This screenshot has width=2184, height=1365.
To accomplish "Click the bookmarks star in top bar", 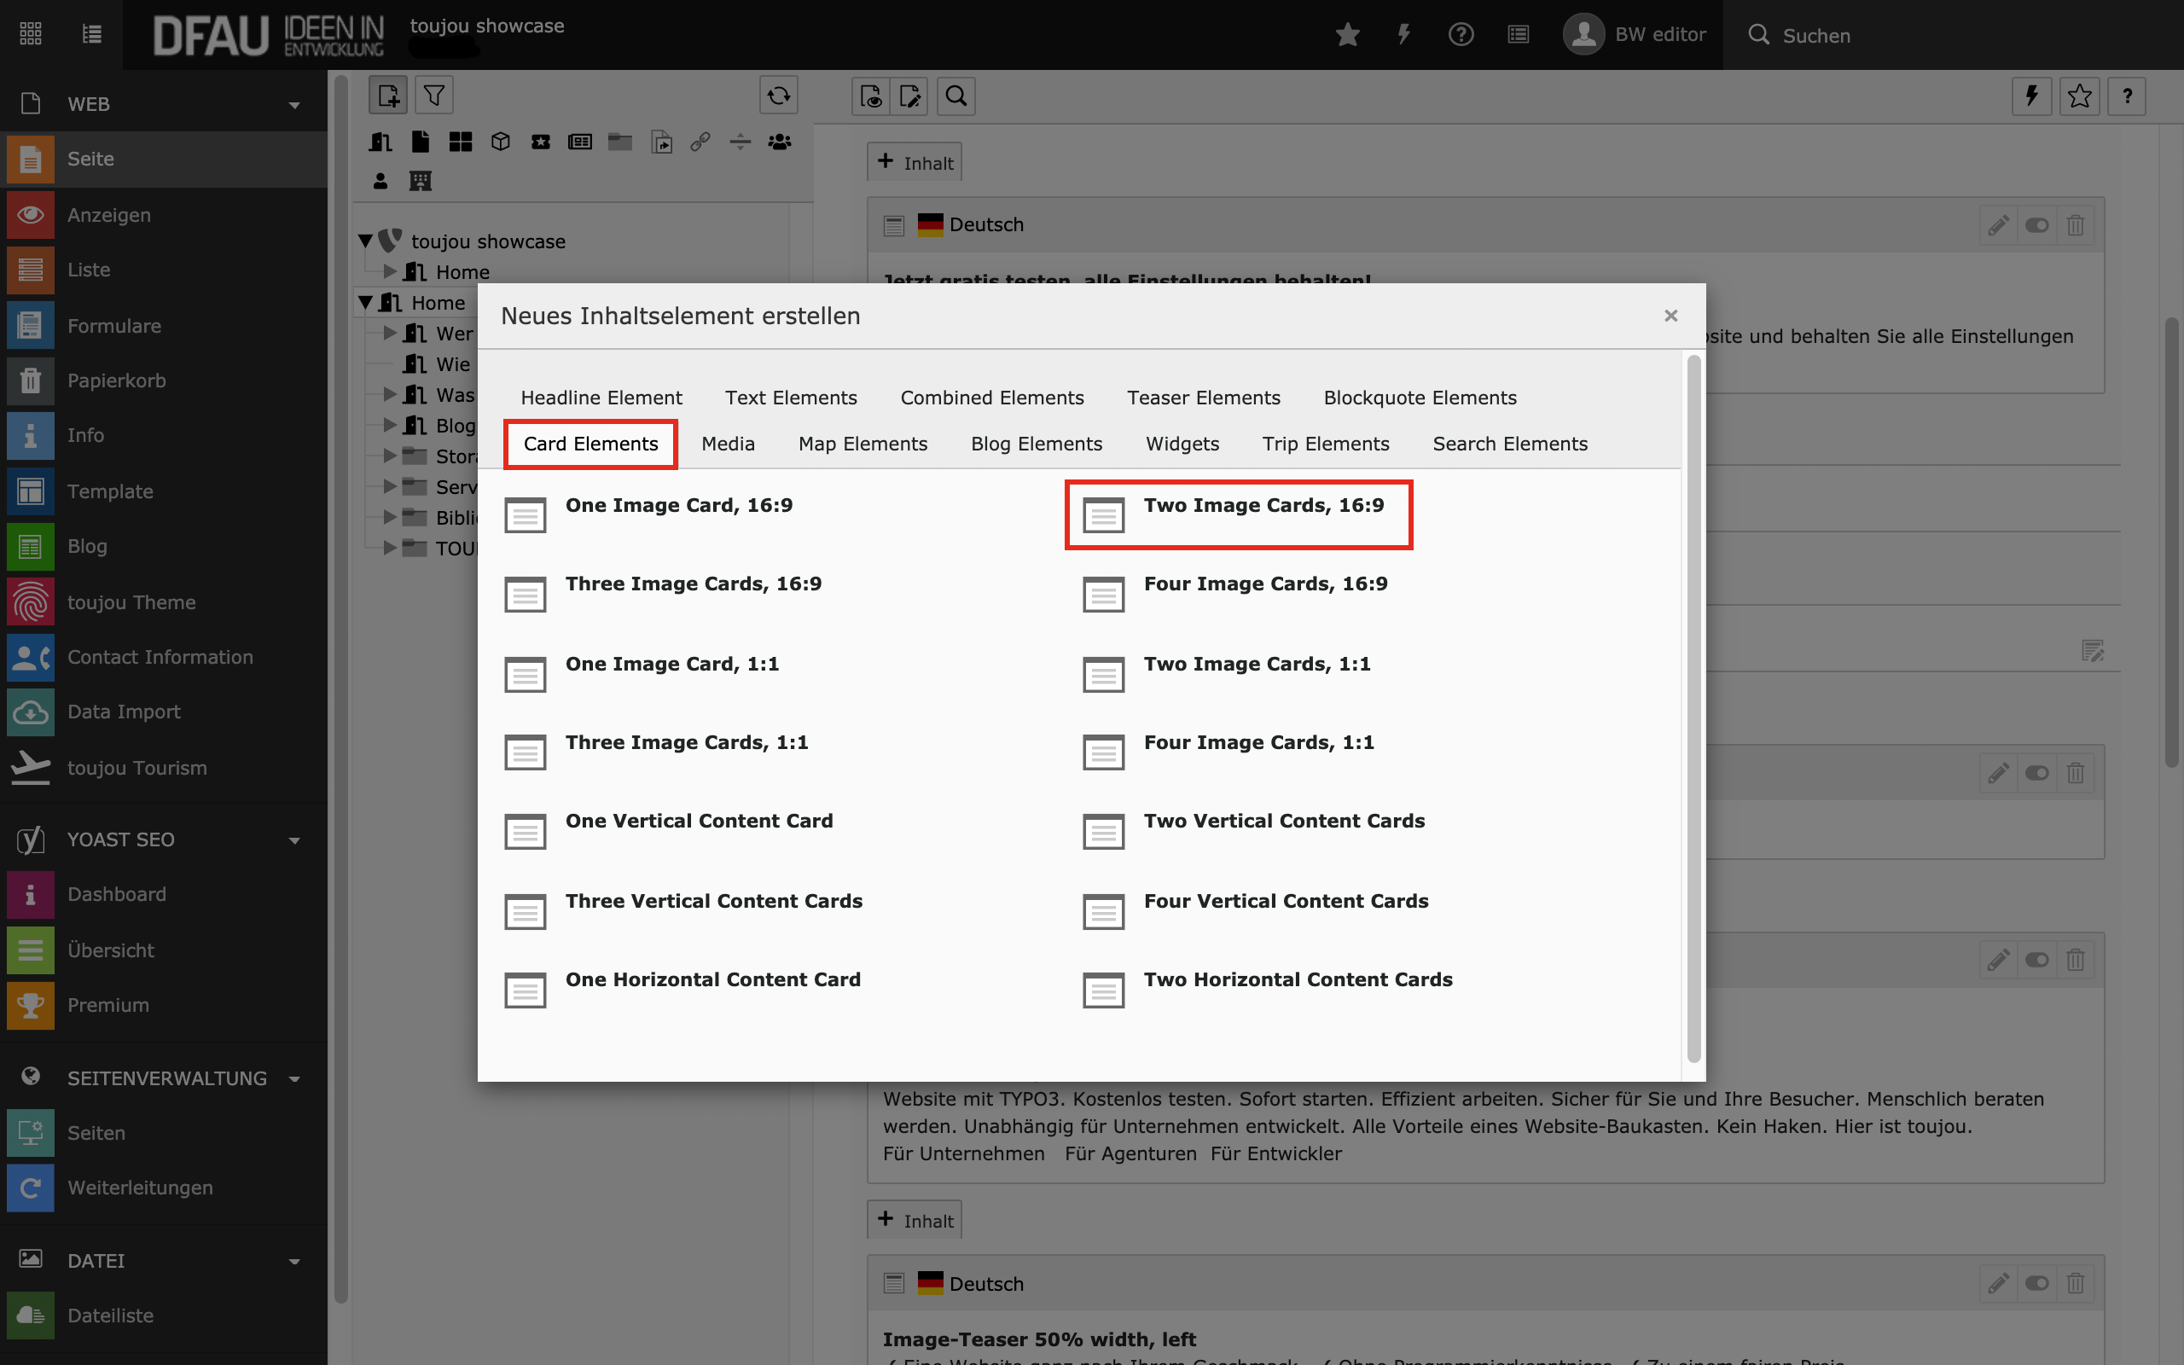I will point(1347,34).
